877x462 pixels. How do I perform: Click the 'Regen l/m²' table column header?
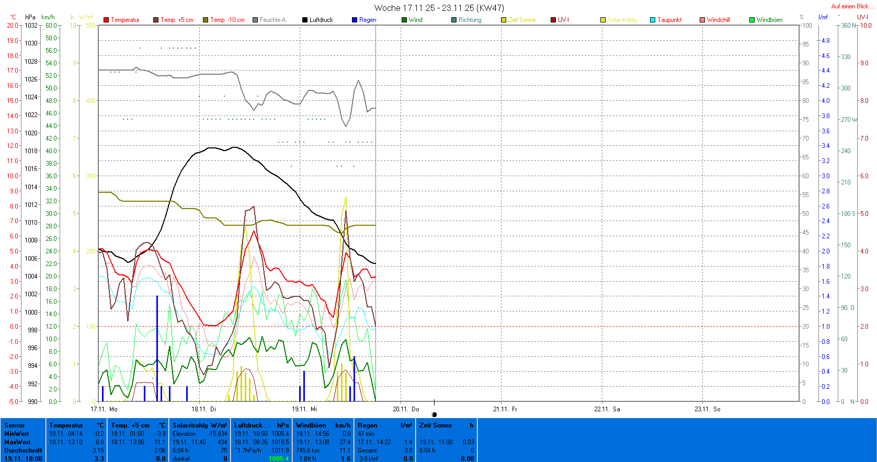[384, 425]
